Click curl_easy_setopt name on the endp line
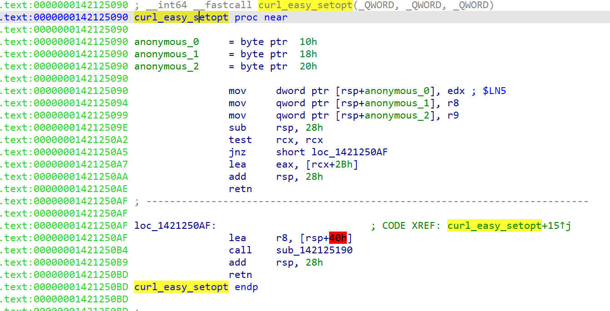610x311 pixels. coord(181,287)
